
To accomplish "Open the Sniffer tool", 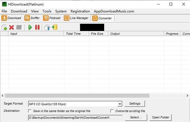I will coord(32,18).
